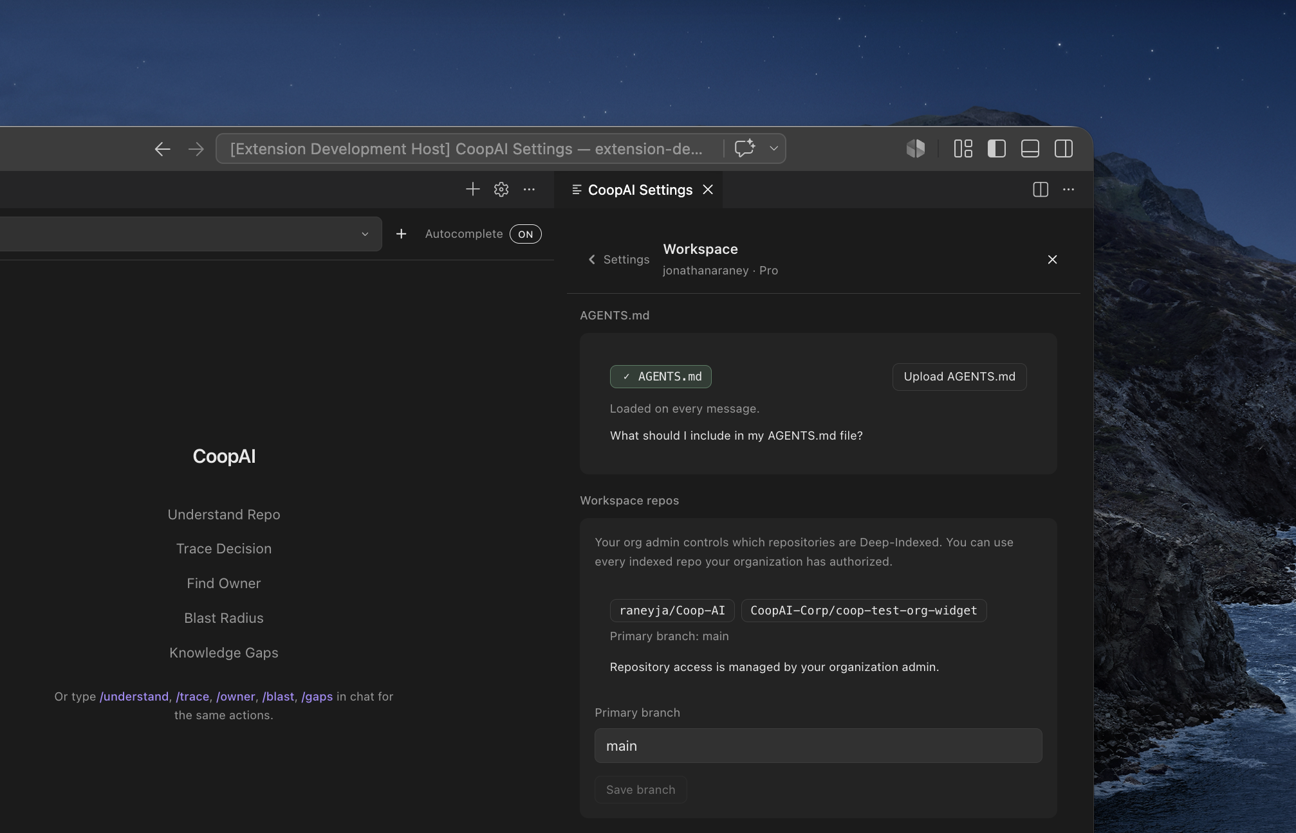Click the AGENTS.md loaded badge
This screenshot has width=1296, height=833.
[x=661, y=377]
